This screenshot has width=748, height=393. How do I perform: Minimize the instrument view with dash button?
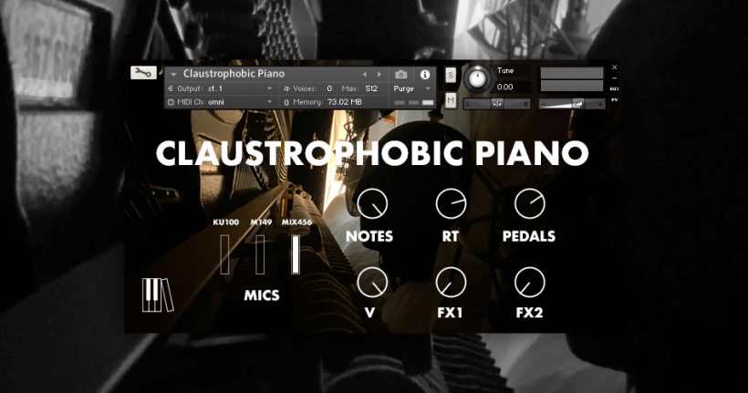coord(615,78)
